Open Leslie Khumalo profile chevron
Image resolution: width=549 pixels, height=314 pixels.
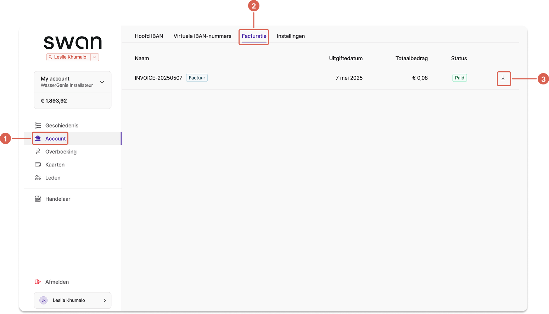click(x=105, y=300)
